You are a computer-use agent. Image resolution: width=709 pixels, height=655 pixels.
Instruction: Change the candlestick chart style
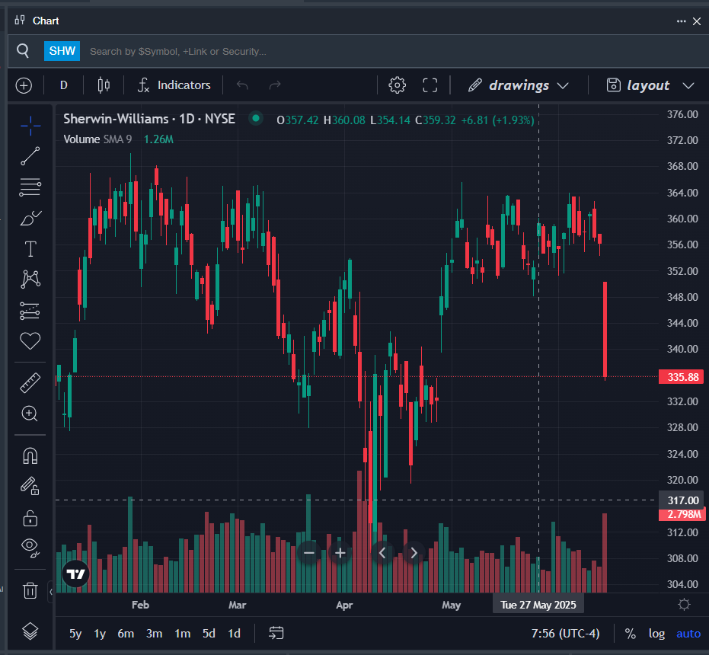tap(104, 85)
